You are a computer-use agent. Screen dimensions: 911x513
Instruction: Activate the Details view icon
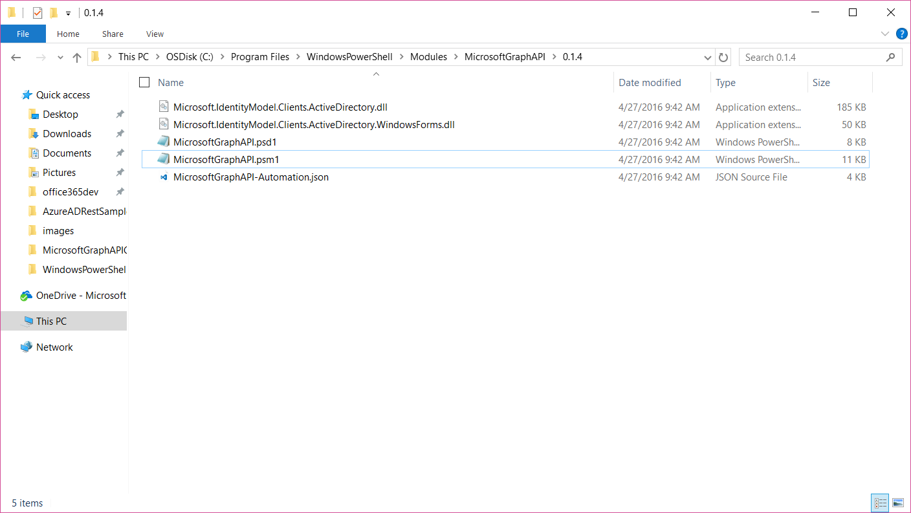coord(880,503)
